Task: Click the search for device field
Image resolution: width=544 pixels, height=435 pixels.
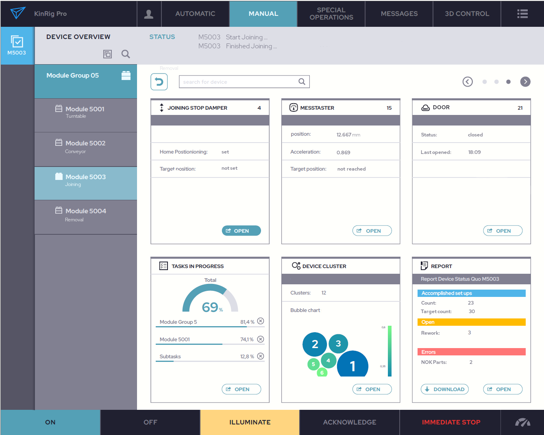Action: point(240,82)
